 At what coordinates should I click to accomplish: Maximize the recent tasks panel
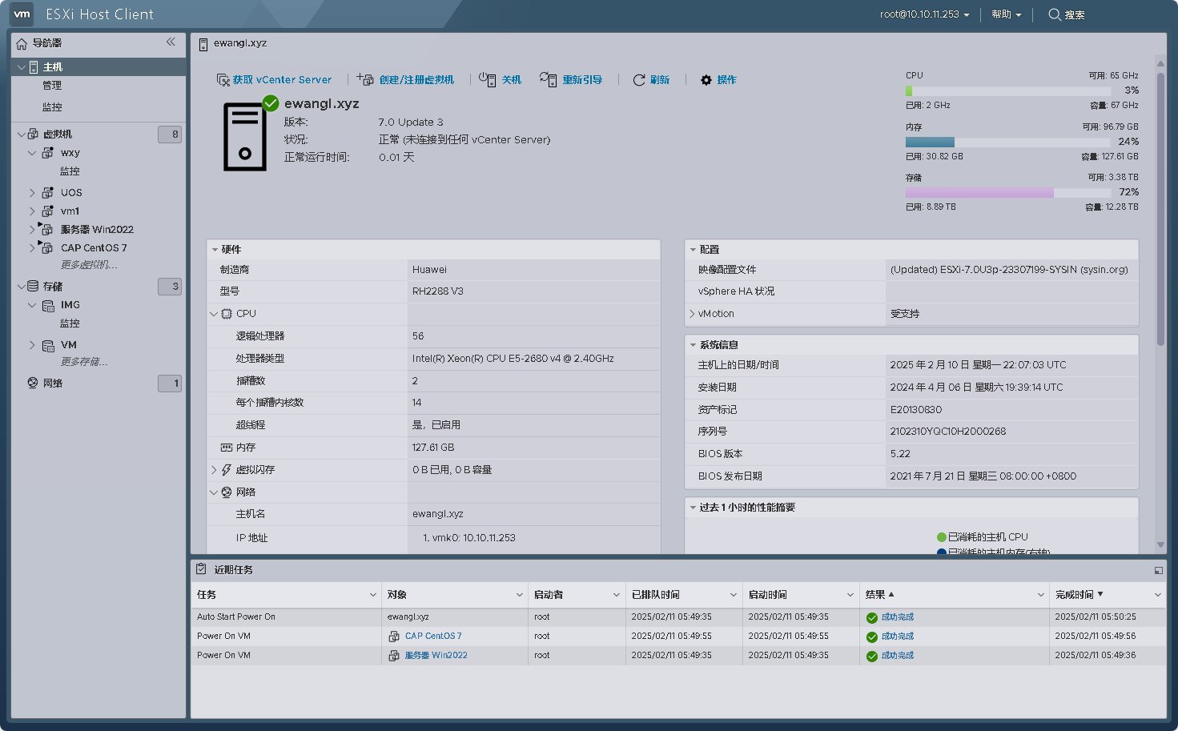point(1158,570)
